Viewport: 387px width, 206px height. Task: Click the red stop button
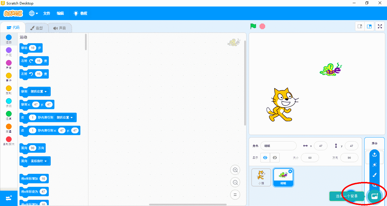[262, 26]
